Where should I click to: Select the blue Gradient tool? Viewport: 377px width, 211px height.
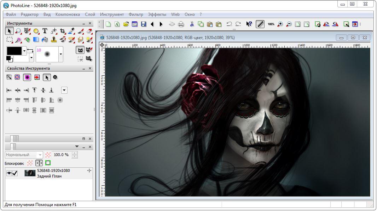[x=36, y=39]
